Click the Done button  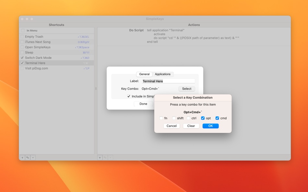[143, 104]
